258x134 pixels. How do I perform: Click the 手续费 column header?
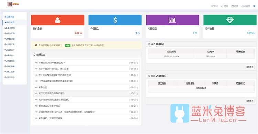coord(215,83)
